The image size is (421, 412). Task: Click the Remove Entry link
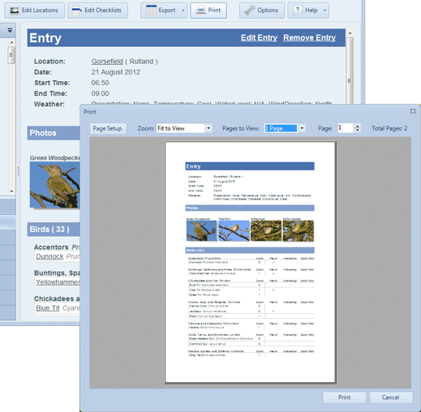[x=309, y=38]
